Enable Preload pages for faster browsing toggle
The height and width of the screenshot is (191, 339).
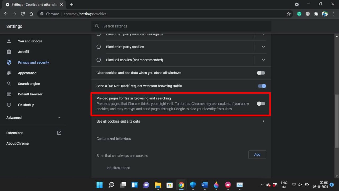tap(261, 104)
